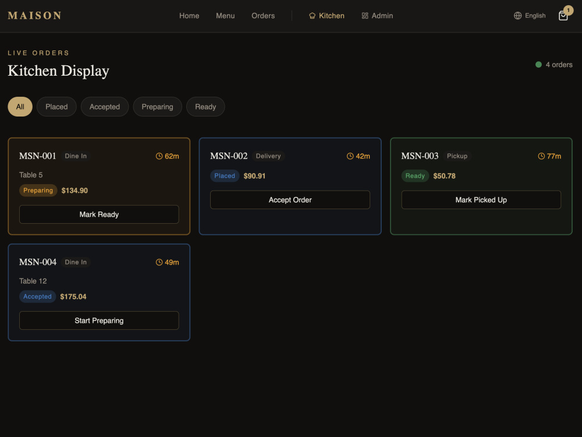This screenshot has height=437, width=582.
Task: Open the Admin nav item
Action: [377, 16]
